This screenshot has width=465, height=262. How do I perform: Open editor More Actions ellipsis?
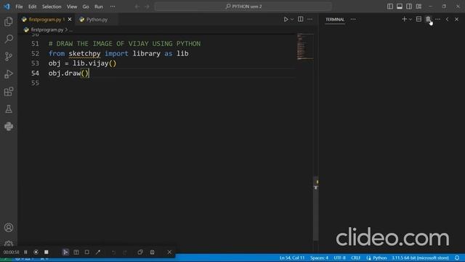pos(310,20)
